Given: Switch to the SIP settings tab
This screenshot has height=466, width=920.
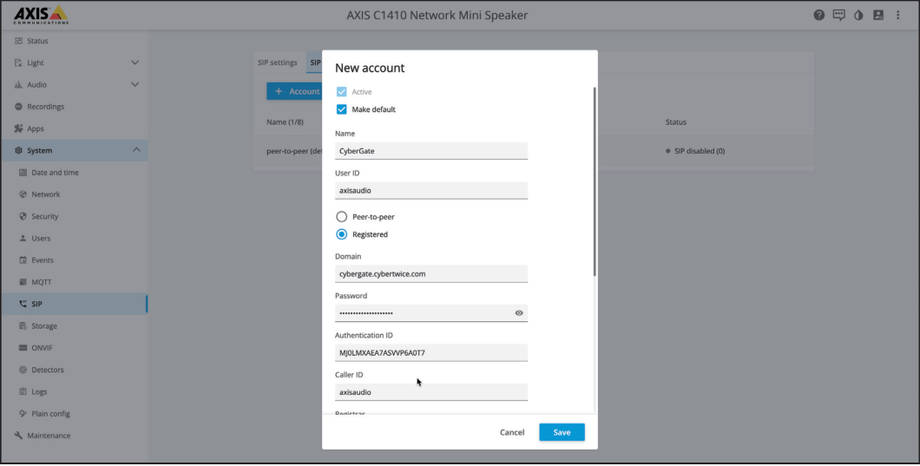Looking at the screenshot, I should pyautogui.click(x=278, y=62).
